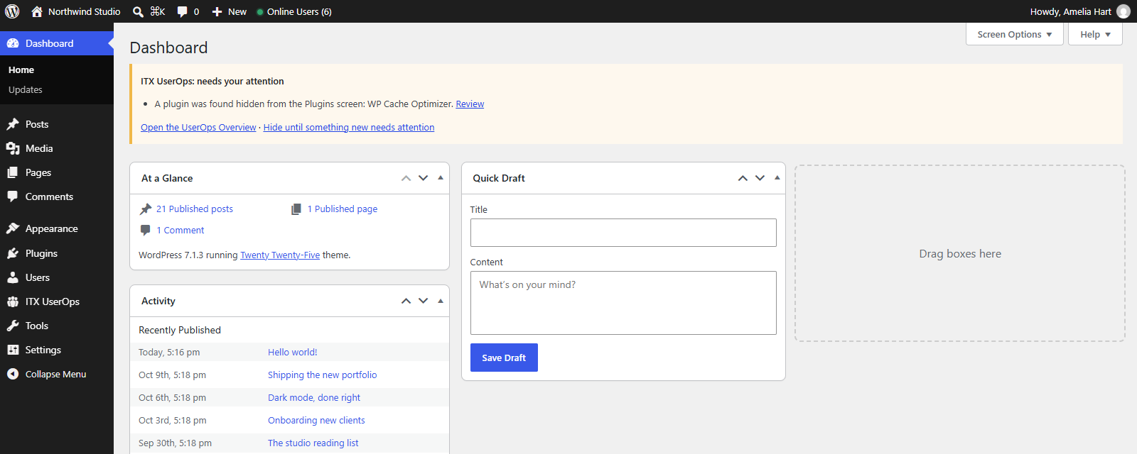Click the Appearance paintbrush icon
This screenshot has height=454, width=1137.
(x=13, y=228)
